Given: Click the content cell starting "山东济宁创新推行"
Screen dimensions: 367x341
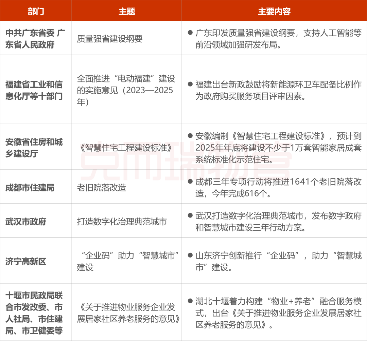Looking at the screenshot, I should point(274,261).
